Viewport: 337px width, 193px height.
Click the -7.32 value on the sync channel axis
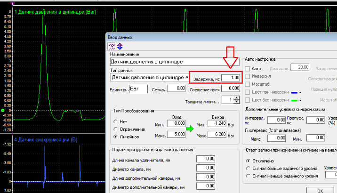tap(7, 144)
